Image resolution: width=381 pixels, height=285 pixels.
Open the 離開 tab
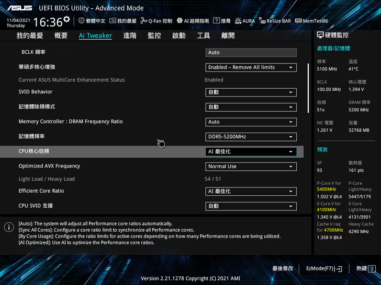click(x=228, y=35)
